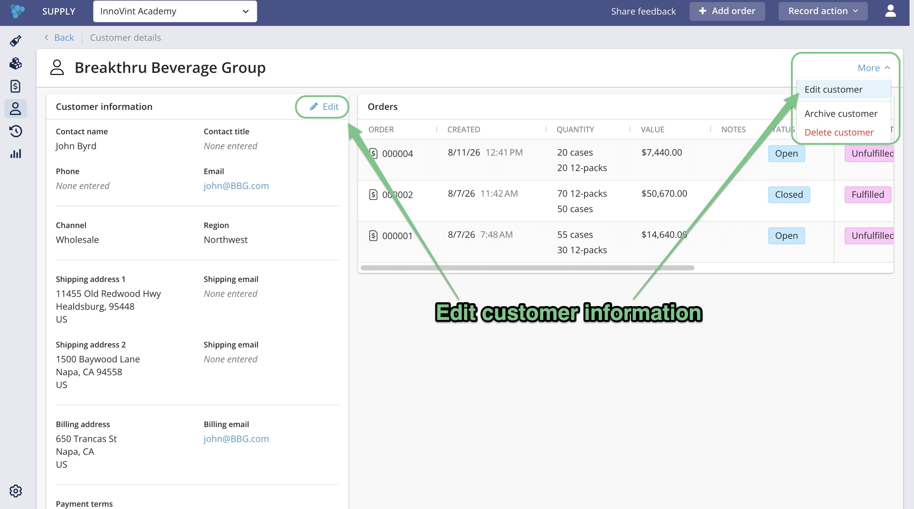Click the 8/11/26 12:41 PM created date

[485, 152]
